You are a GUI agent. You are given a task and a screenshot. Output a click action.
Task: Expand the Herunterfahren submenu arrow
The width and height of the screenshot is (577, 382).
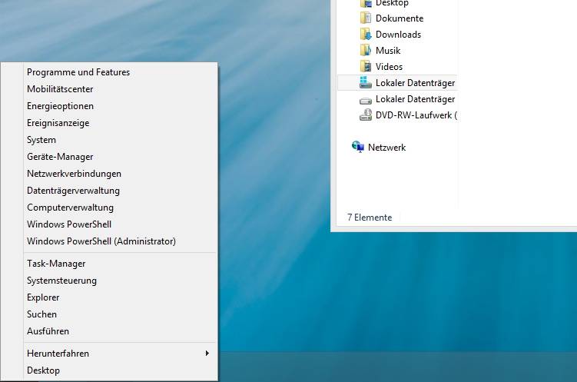[x=207, y=354]
